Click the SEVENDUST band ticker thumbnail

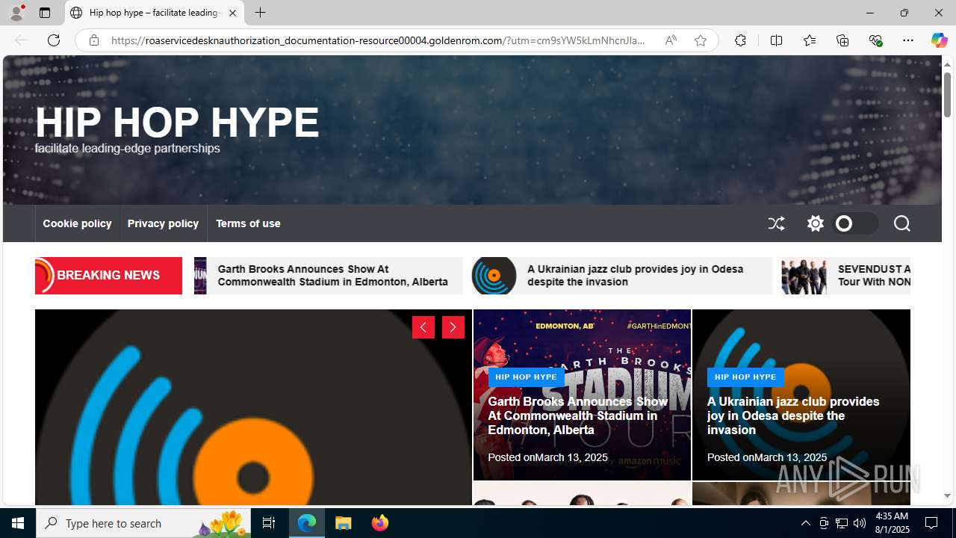point(804,276)
